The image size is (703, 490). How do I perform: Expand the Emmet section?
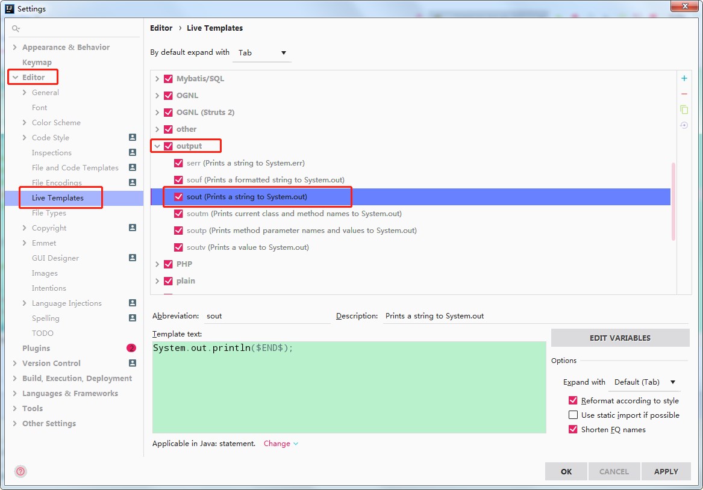tap(24, 243)
